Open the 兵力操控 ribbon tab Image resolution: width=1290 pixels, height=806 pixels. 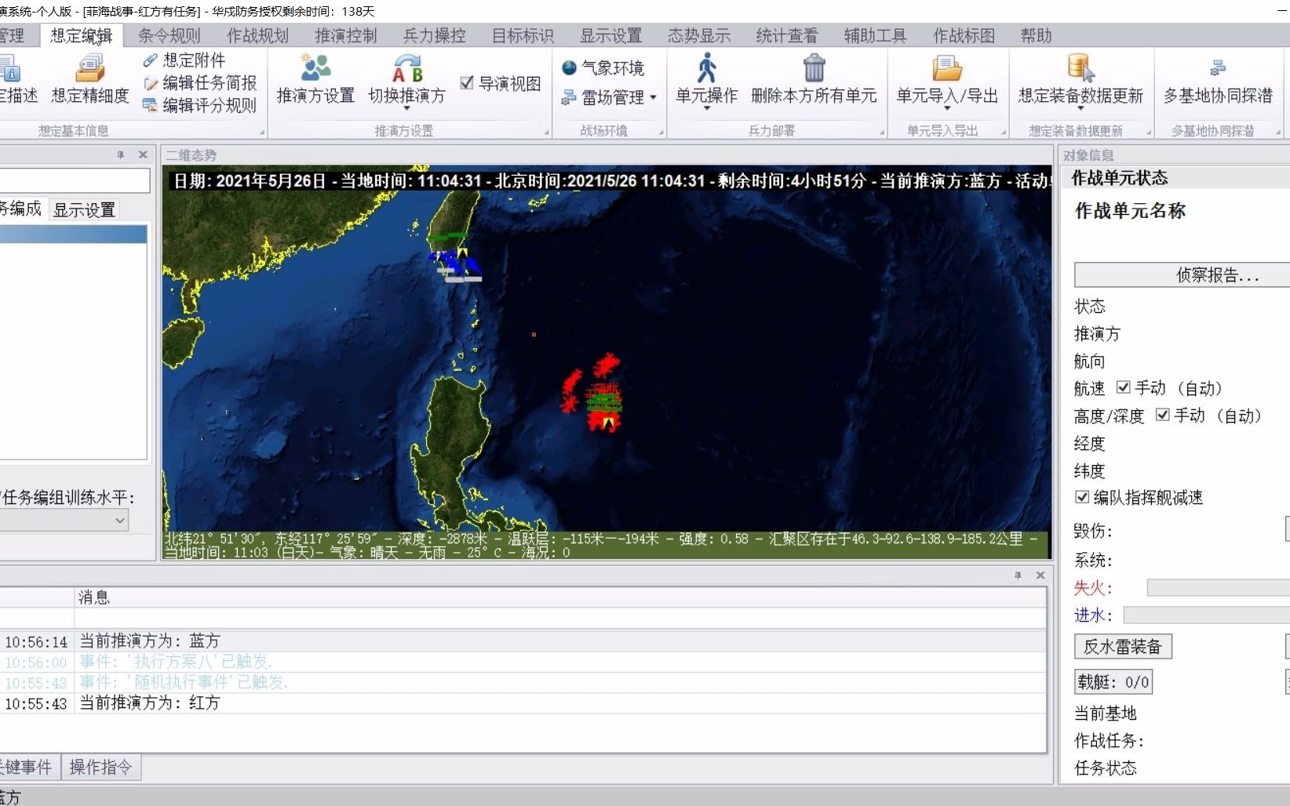pyautogui.click(x=435, y=35)
